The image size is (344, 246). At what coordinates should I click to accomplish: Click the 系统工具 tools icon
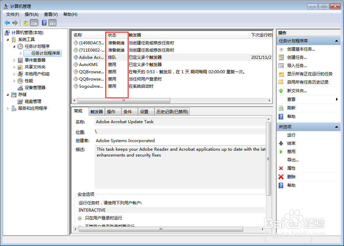[x=14, y=40]
